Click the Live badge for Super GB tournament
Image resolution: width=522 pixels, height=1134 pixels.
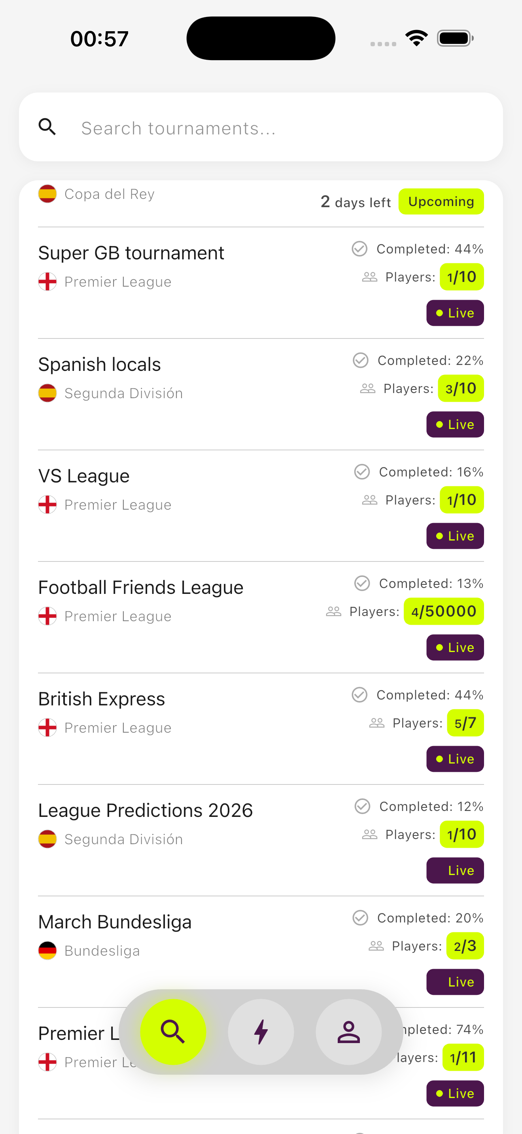(455, 313)
